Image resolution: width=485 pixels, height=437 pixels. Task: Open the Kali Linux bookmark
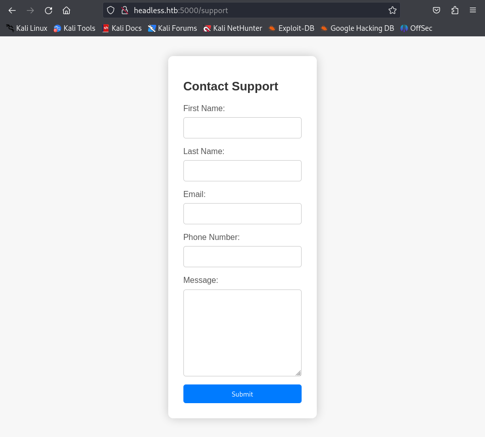point(27,28)
